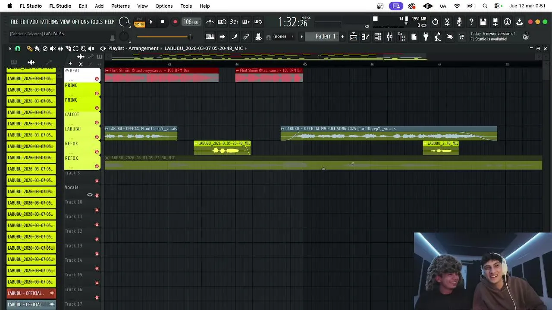Click the microphone one-click recording icon

(459, 22)
